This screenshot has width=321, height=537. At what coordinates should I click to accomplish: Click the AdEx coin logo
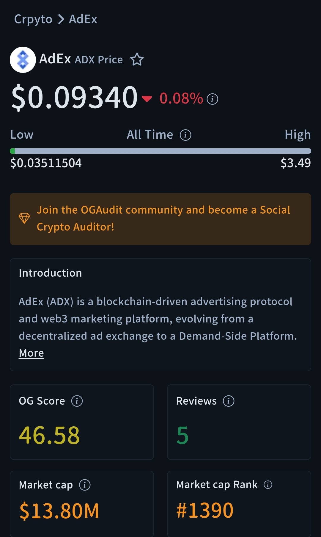pos(23,60)
